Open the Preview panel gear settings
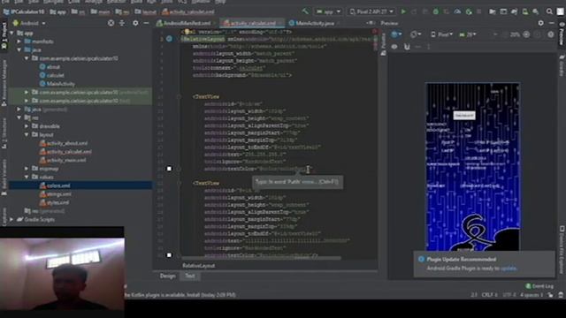Screen dimensions: 566x318 (540, 23)
